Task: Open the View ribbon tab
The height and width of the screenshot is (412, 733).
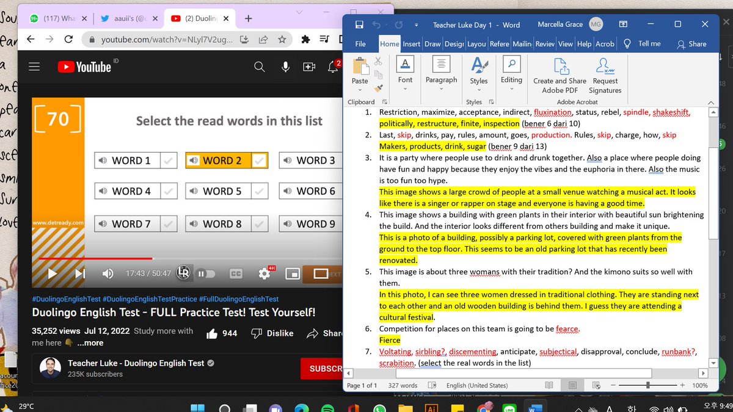Action: (566, 44)
